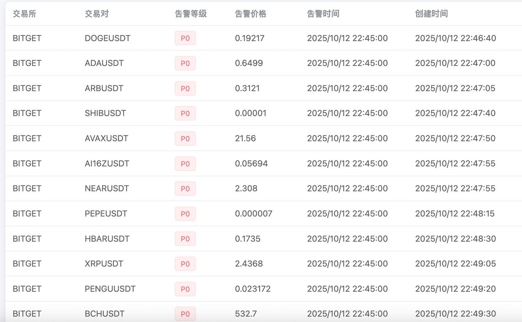Click the P0 tag in XRPUSDT row
Screen dimensions: 522x322
coord(185,264)
